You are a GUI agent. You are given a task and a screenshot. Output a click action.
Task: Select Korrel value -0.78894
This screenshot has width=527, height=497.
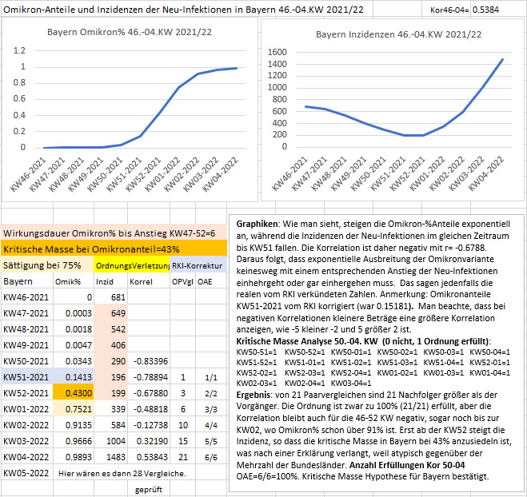click(149, 377)
